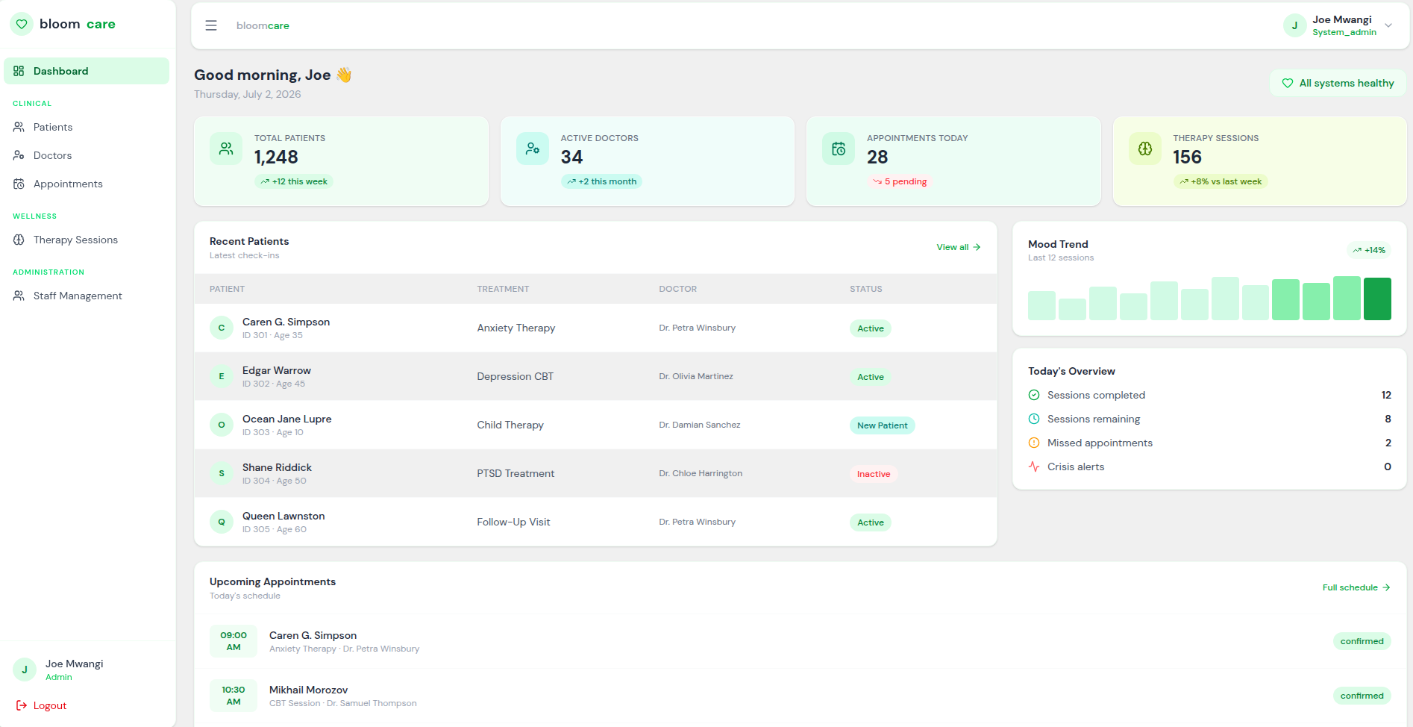Click the PATIENT column header
The width and height of the screenshot is (1413, 727).
227,289
